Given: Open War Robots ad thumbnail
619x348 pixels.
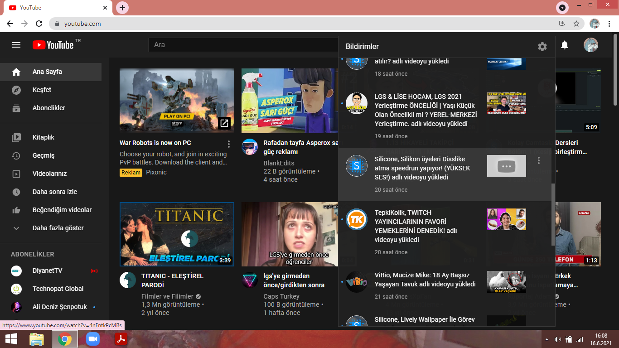Looking at the screenshot, I should (177, 100).
